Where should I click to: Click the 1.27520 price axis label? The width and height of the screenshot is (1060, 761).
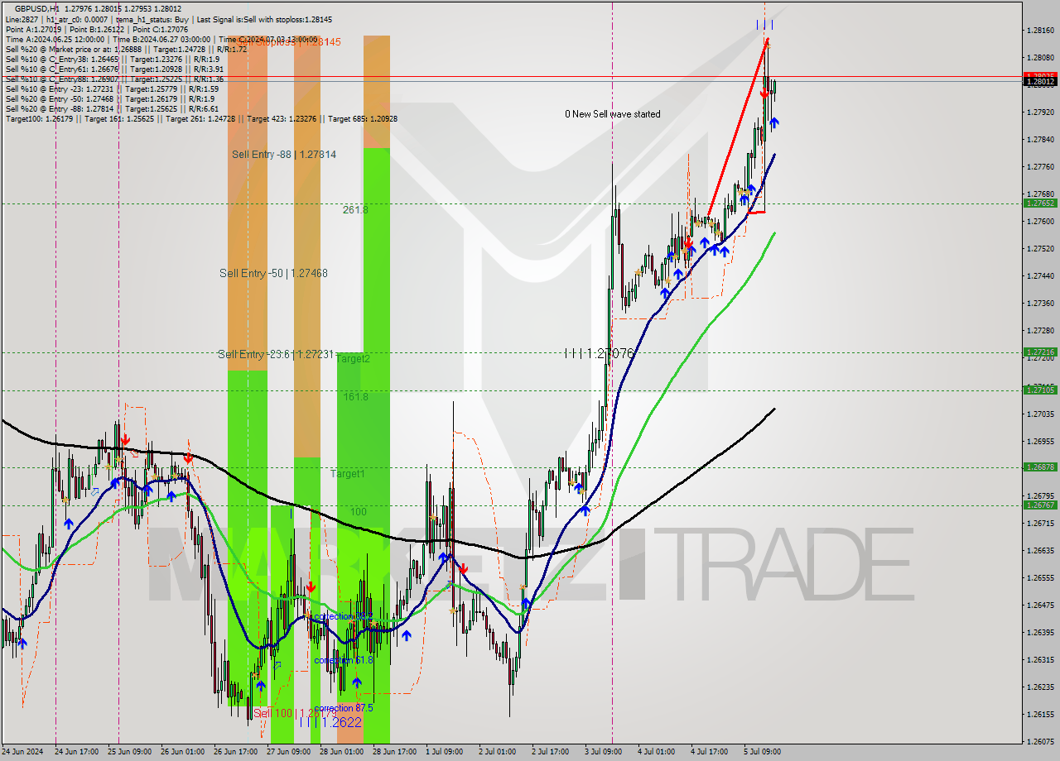click(x=1040, y=248)
